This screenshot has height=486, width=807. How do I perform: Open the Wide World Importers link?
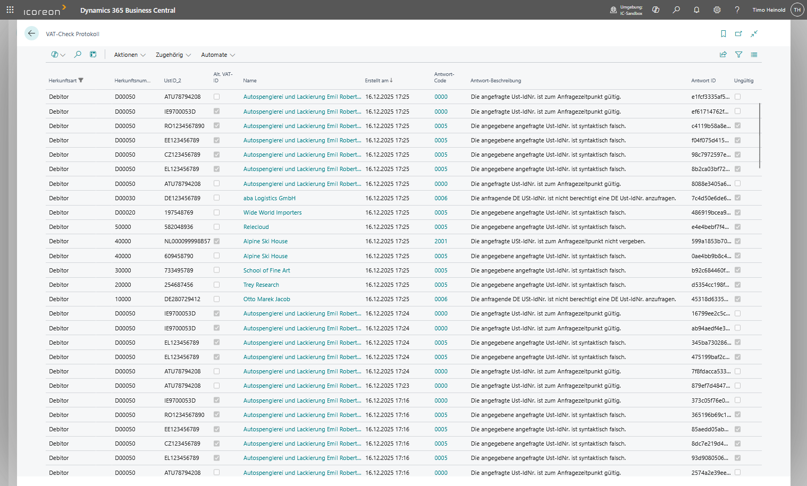(272, 212)
